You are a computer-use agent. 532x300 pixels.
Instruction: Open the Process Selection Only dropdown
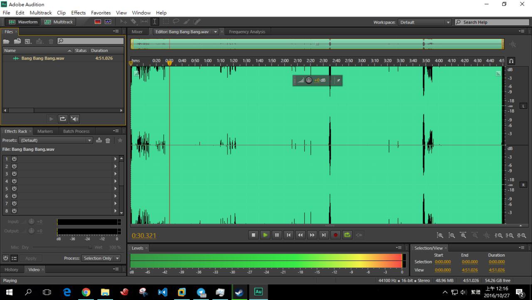[x=101, y=258]
